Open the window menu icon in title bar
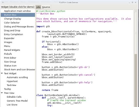Screen dimensions: 139x107 pos(3,2)
